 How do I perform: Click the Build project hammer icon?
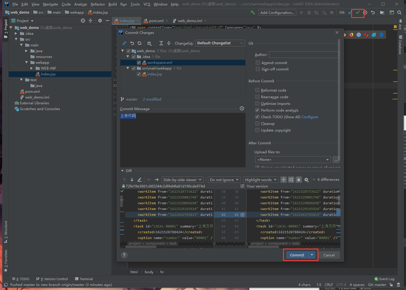pyautogui.click(x=253, y=12)
